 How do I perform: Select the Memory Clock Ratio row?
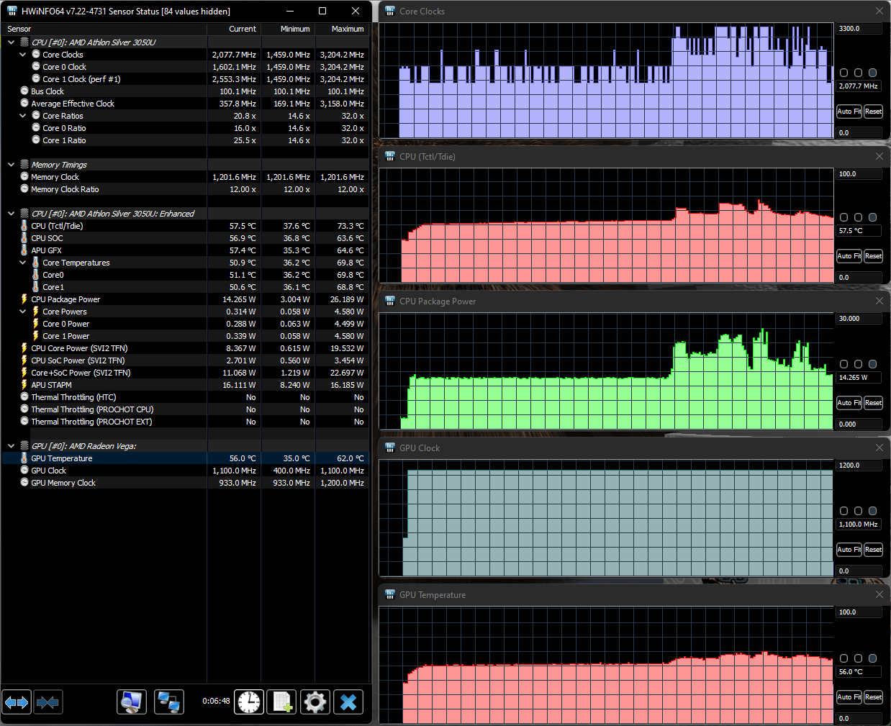(185, 189)
